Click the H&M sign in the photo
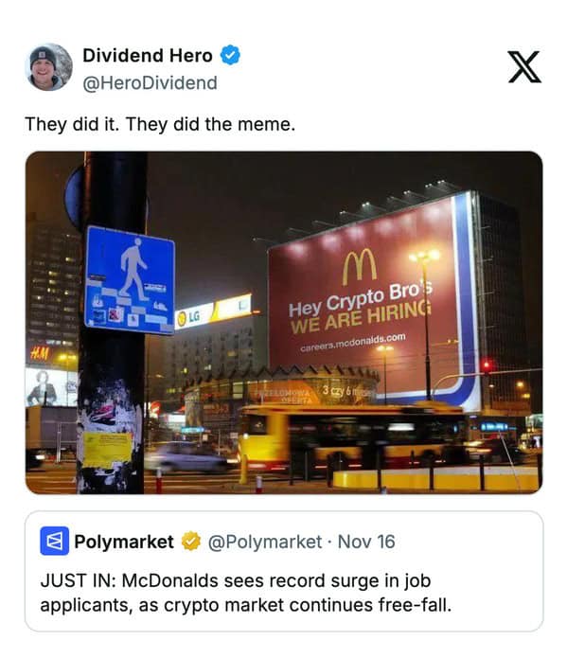 point(40,354)
